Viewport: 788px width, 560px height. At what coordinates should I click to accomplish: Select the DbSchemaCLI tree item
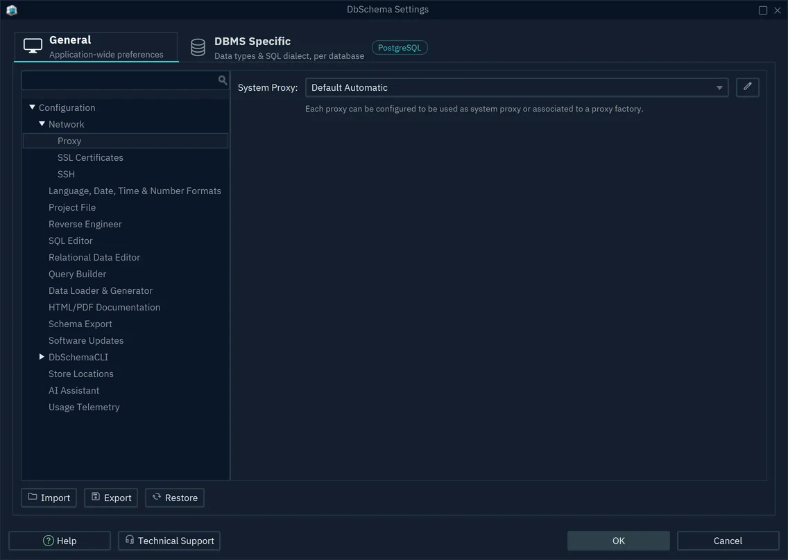point(78,357)
